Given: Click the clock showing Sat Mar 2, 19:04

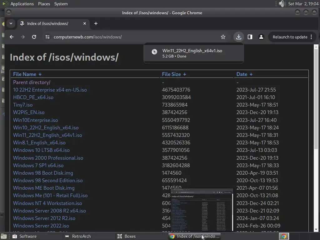Looking at the screenshot, I should [x=303, y=4].
